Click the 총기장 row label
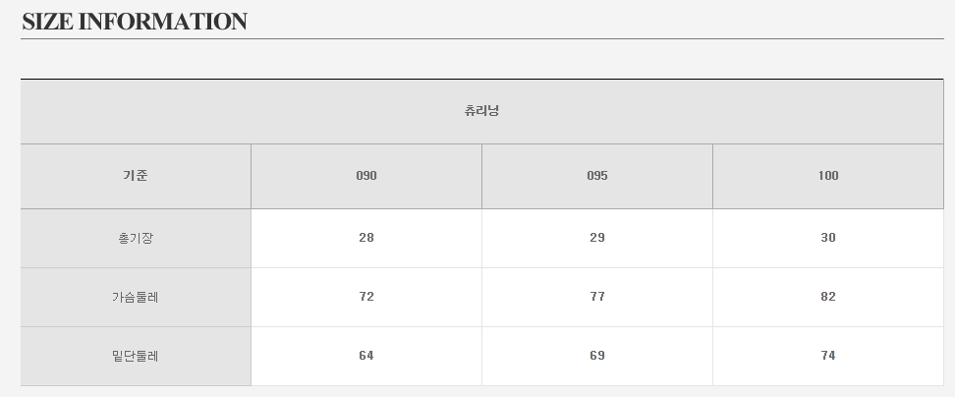Viewport: 955px width, 397px height. click(136, 238)
